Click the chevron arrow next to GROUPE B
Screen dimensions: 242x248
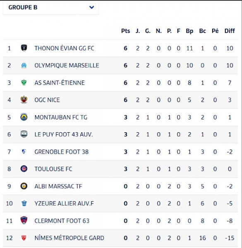pos(92,7)
